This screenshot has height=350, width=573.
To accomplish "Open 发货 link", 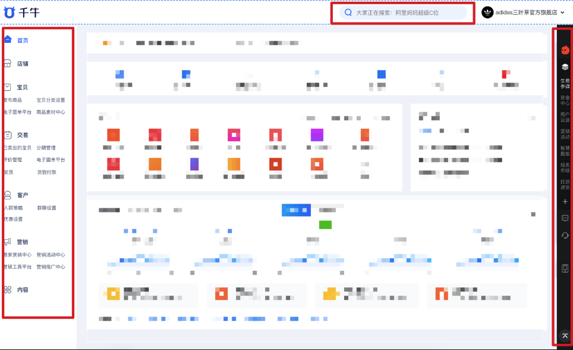I will (8, 172).
